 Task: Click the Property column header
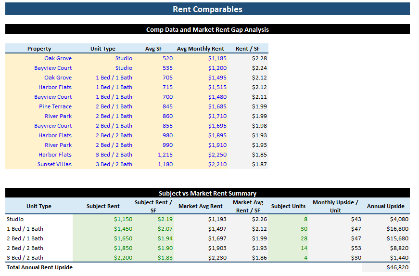tap(39, 49)
